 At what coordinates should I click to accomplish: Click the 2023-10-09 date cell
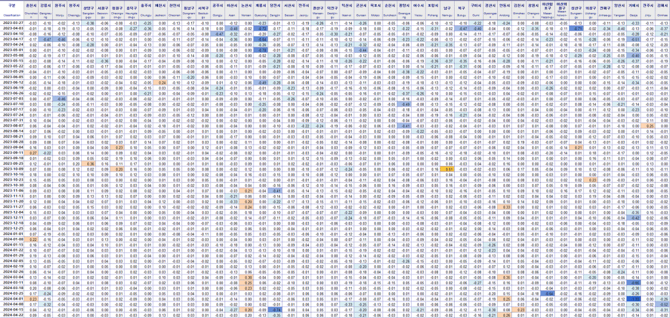click(12, 169)
